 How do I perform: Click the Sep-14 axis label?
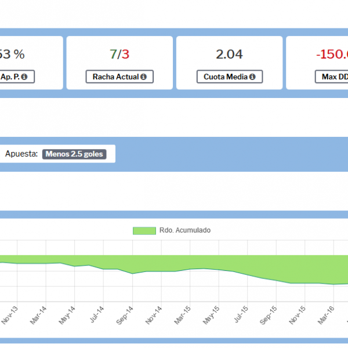pos(125,315)
